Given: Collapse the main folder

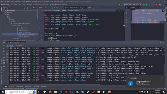Looking at the screenshot, I should pos(8,19).
